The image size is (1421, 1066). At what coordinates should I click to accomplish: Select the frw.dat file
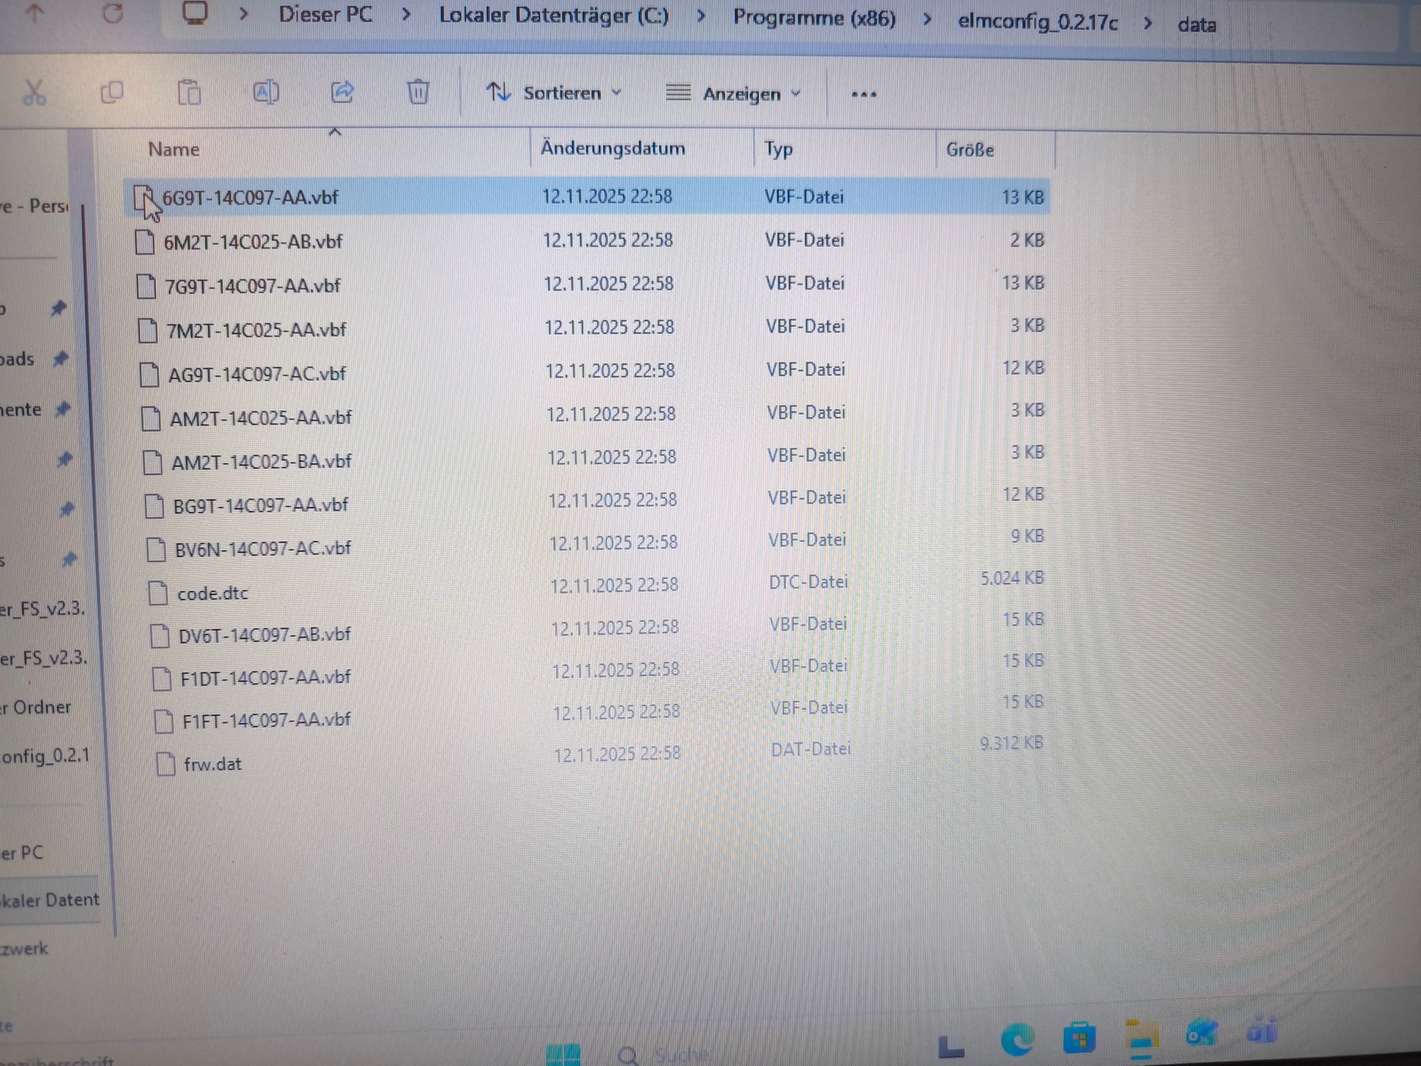tap(212, 764)
